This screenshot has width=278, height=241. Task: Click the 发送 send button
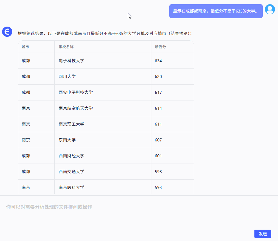[262, 234]
